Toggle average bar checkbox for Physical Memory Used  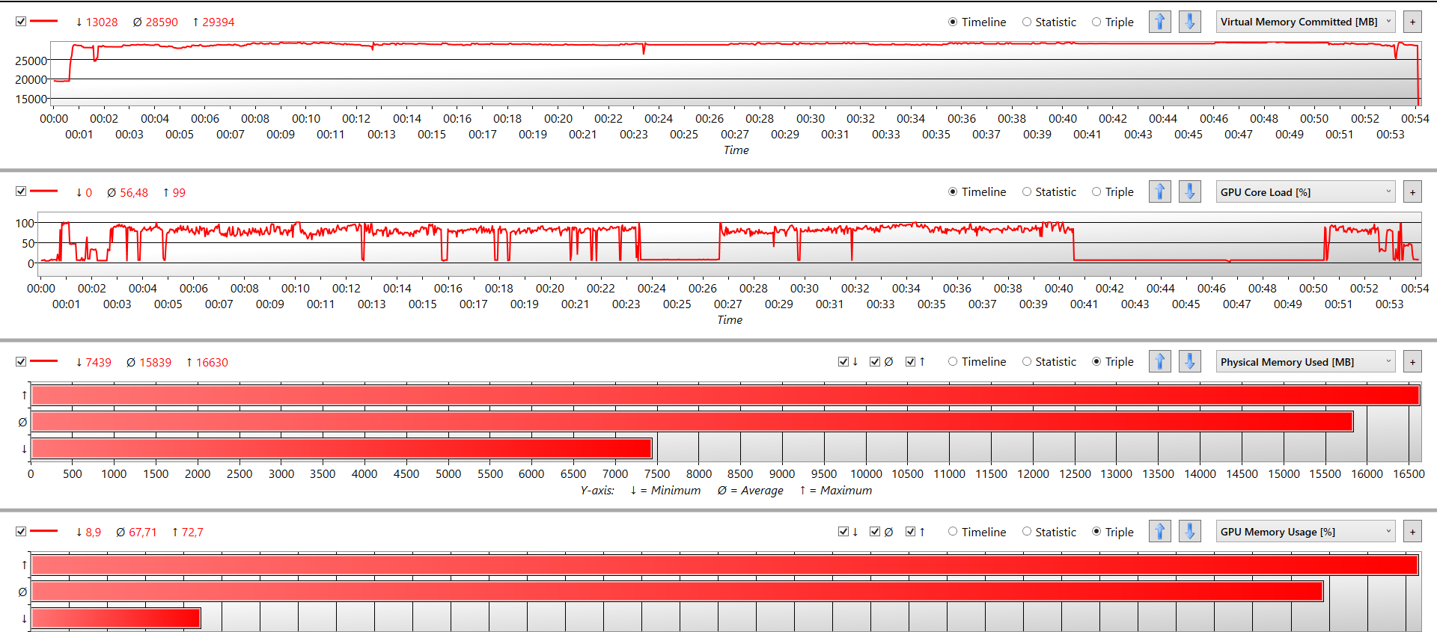[x=875, y=362]
